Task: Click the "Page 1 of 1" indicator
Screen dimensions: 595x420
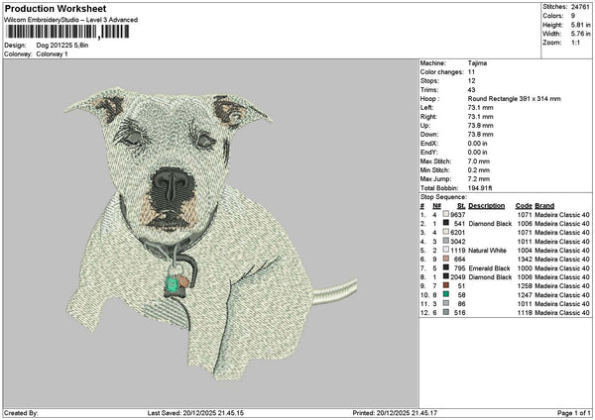Action: (574, 413)
